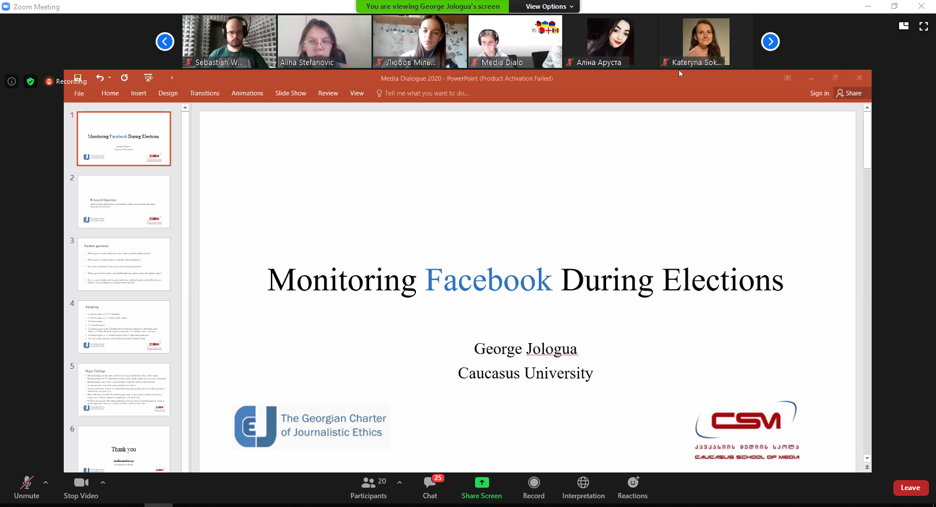The width and height of the screenshot is (936, 507).
Task: Open the View Options dropdown
Action: [x=549, y=6]
